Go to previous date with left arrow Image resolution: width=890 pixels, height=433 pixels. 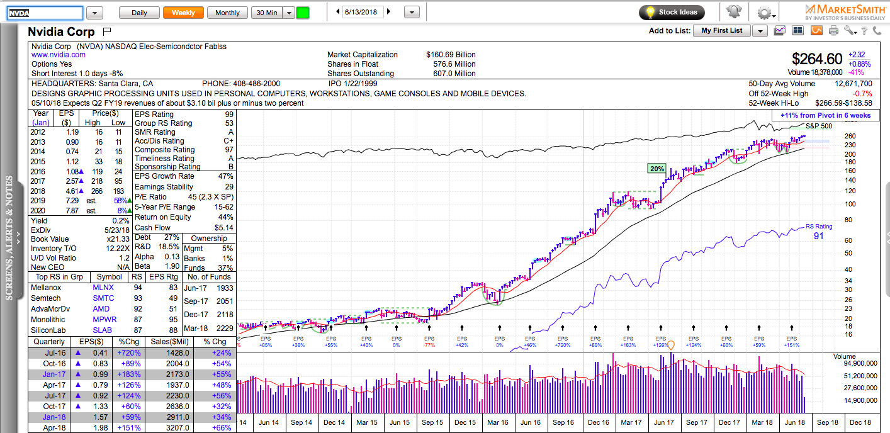[338, 12]
